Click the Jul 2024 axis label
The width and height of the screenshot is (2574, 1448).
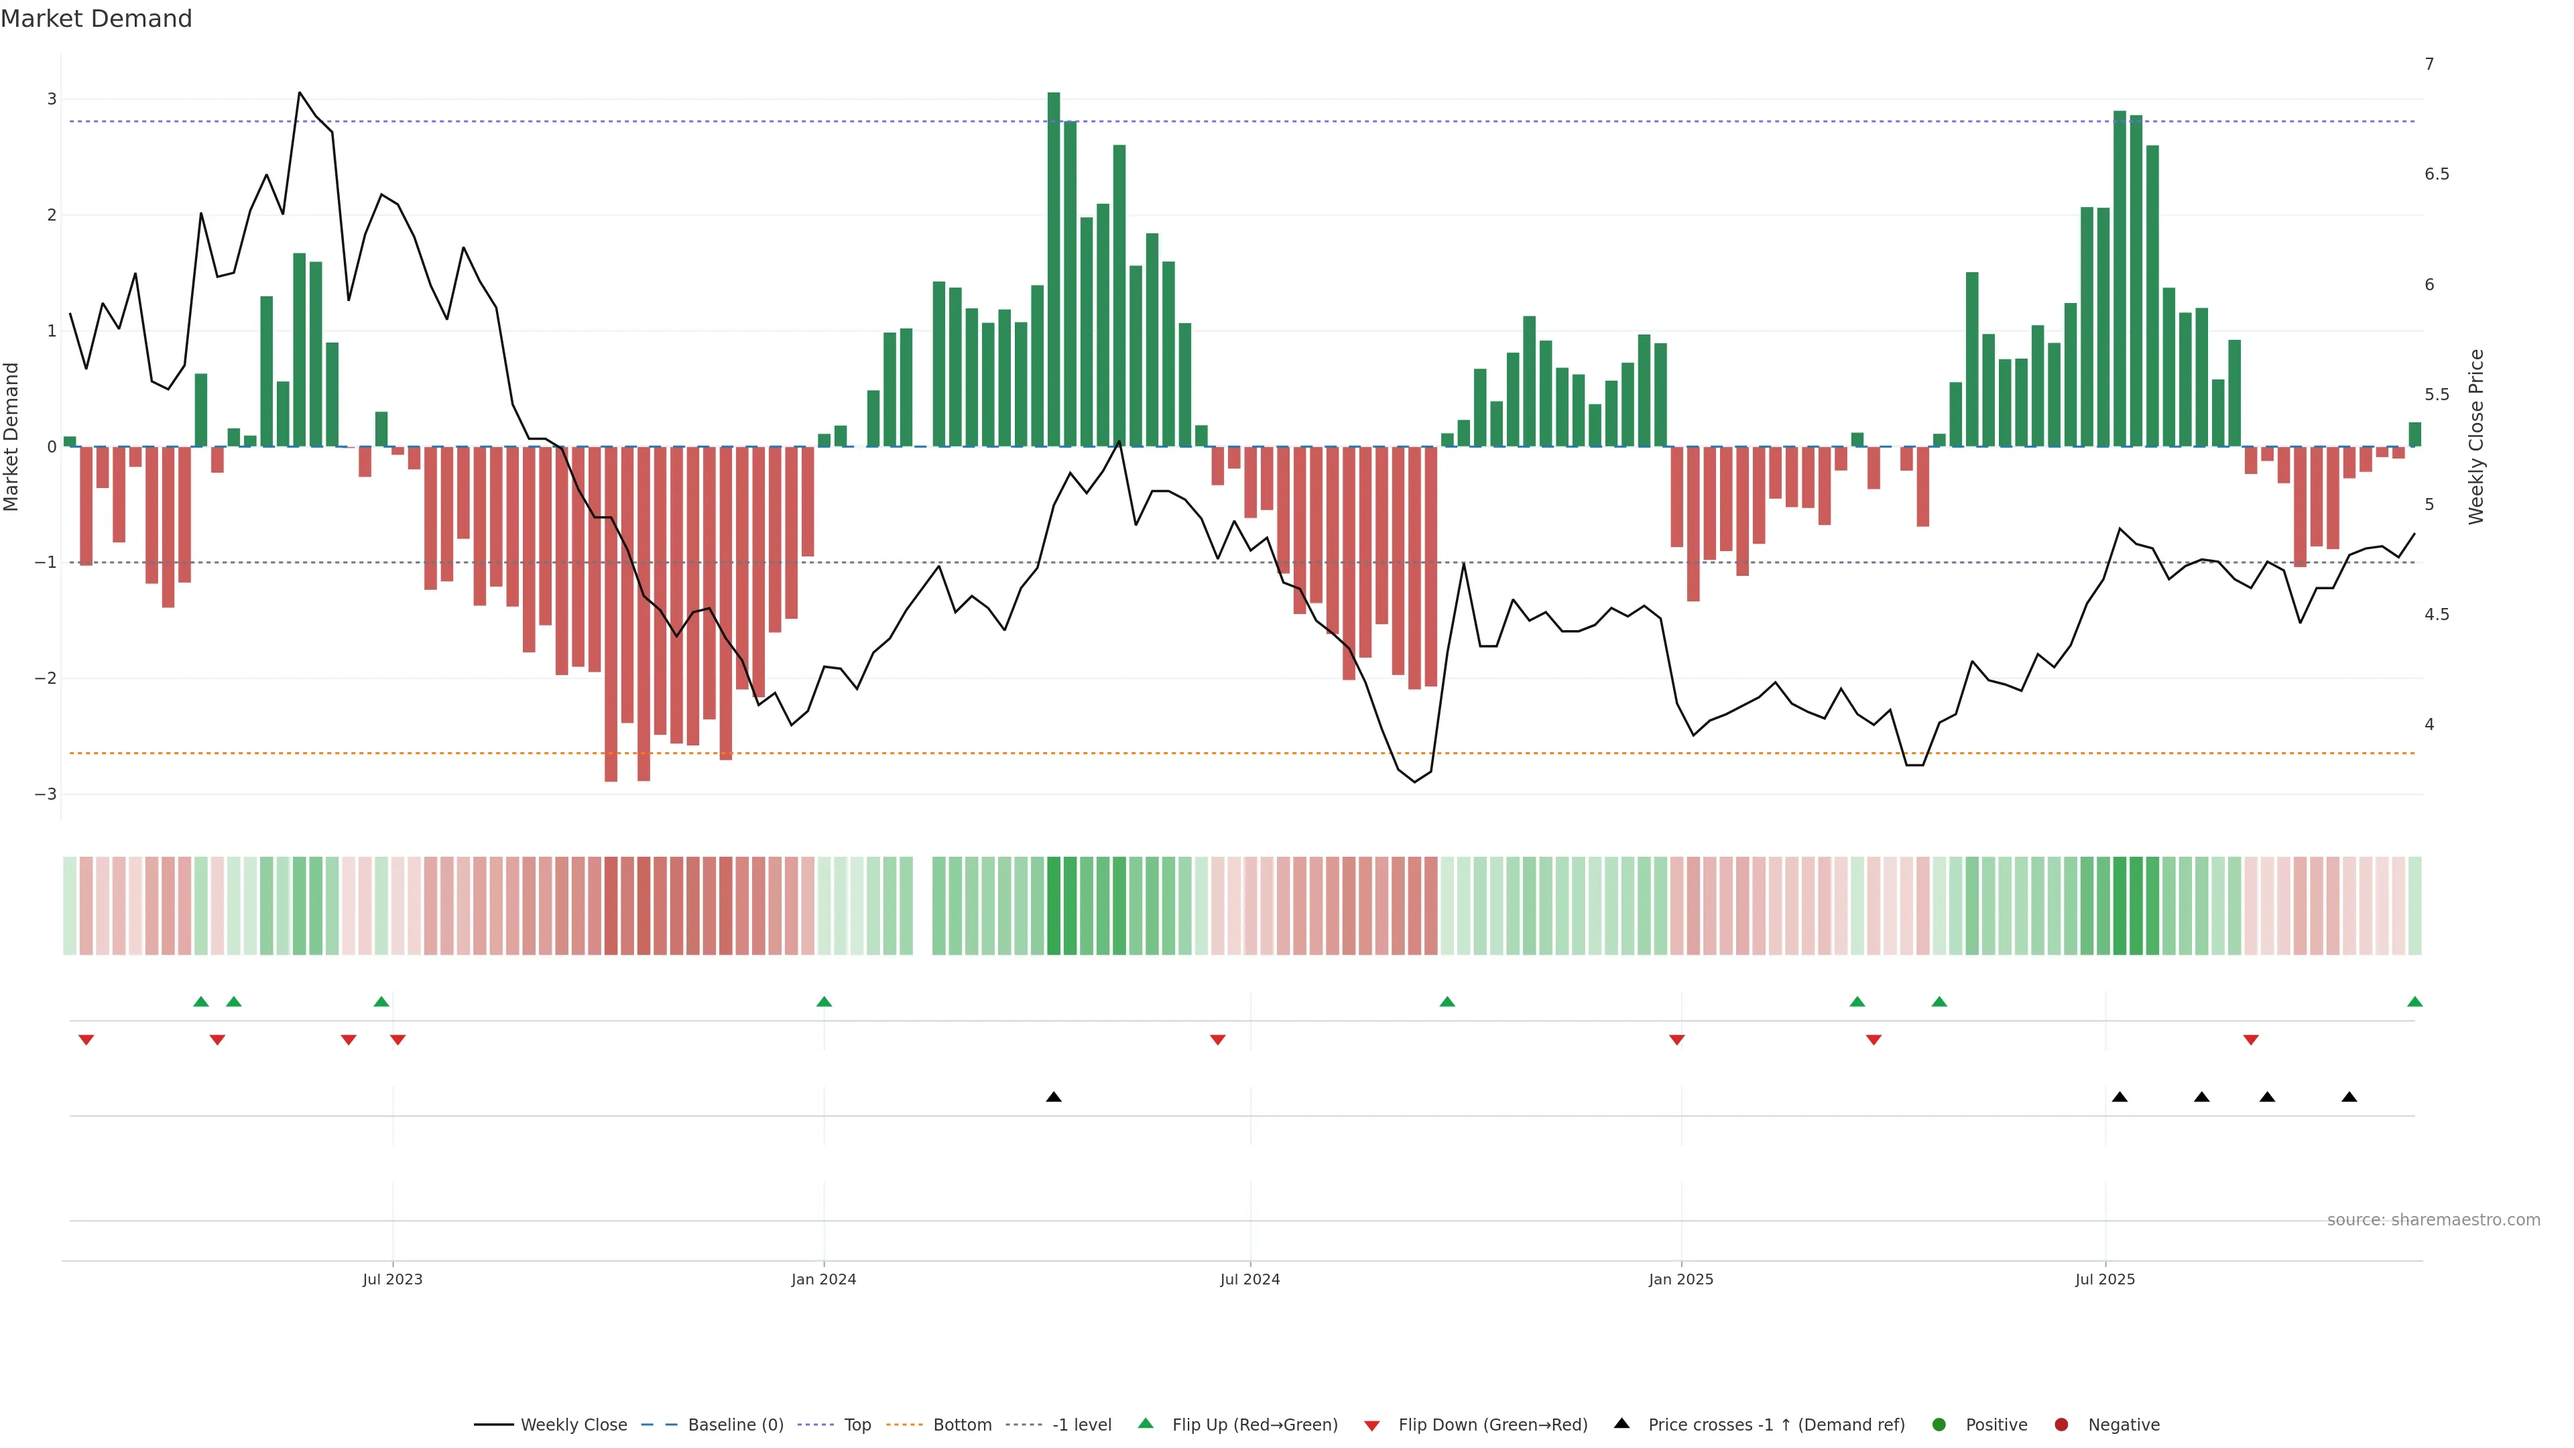1249,1279
